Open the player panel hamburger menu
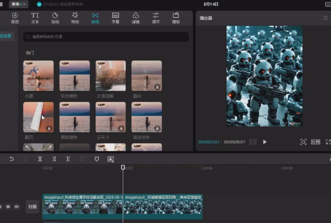 point(326,18)
